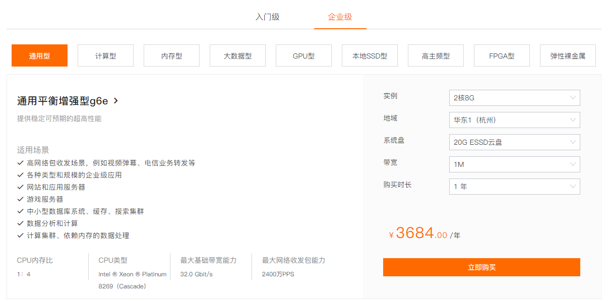Image resolution: width=608 pixels, height=301 pixels.
Task: Pick the 弹性裸金属 category
Action: 568,55
